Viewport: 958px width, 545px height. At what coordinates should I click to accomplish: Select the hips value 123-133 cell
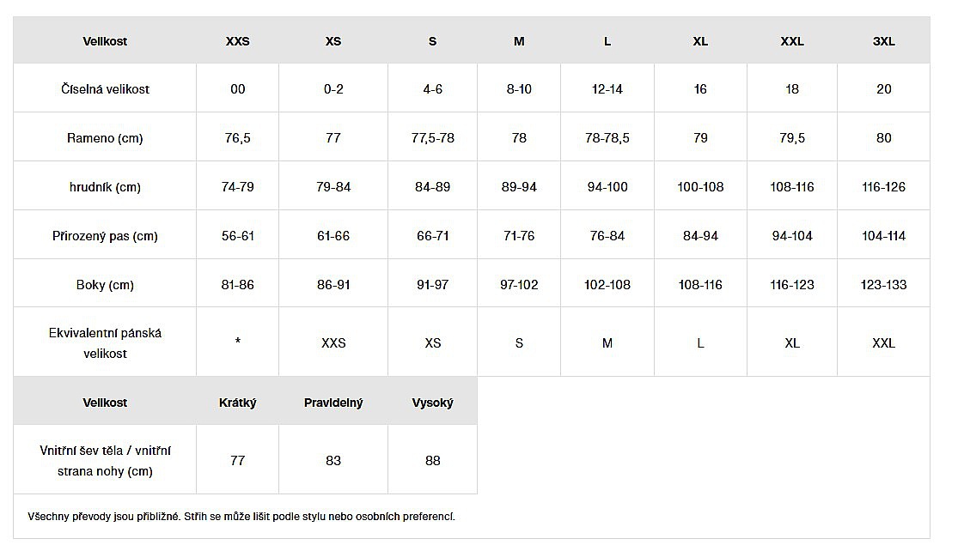883,285
